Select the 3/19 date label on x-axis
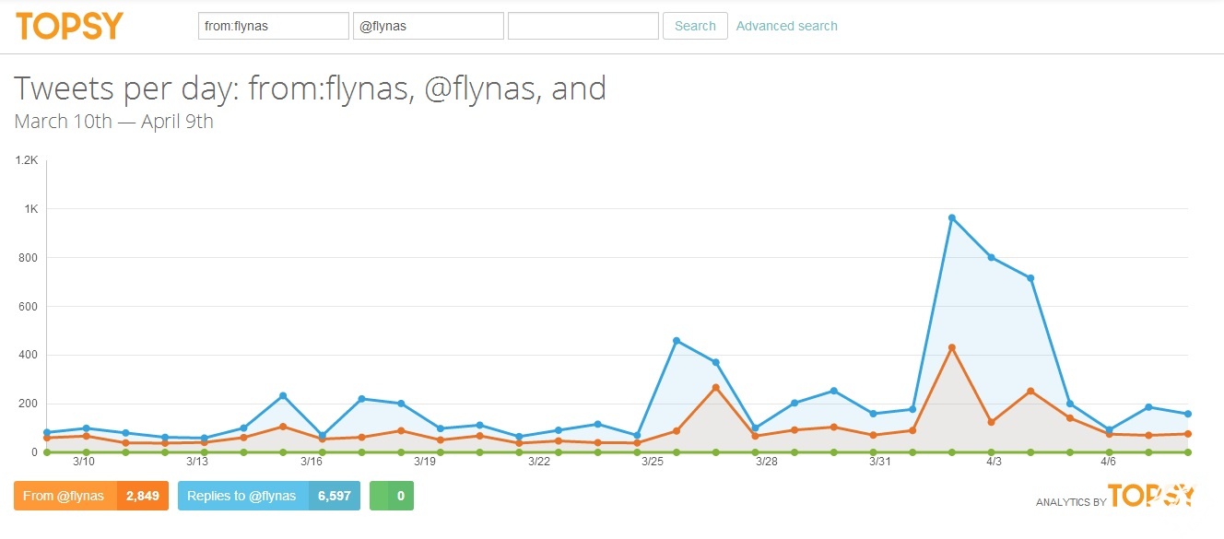 pos(425,462)
